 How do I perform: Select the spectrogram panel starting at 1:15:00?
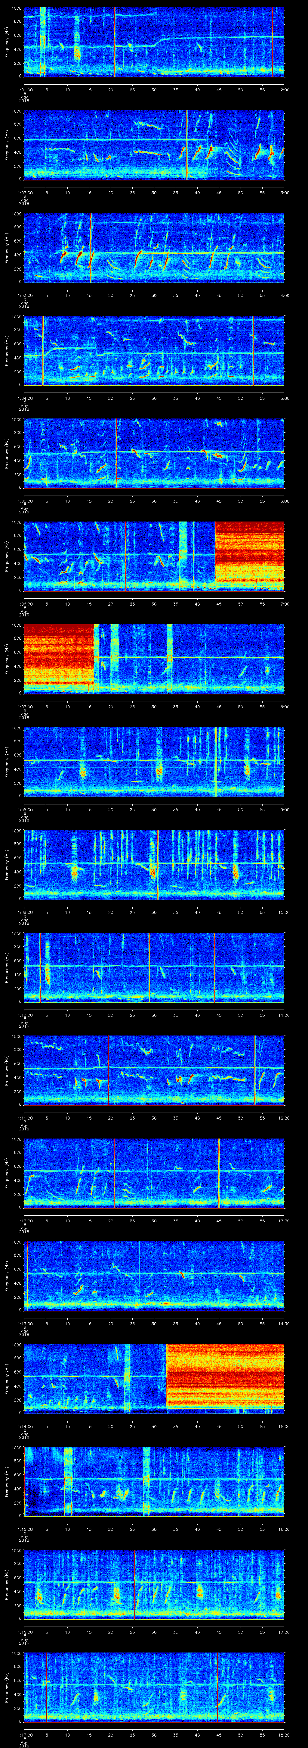pyautogui.click(x=154, y=1481)
